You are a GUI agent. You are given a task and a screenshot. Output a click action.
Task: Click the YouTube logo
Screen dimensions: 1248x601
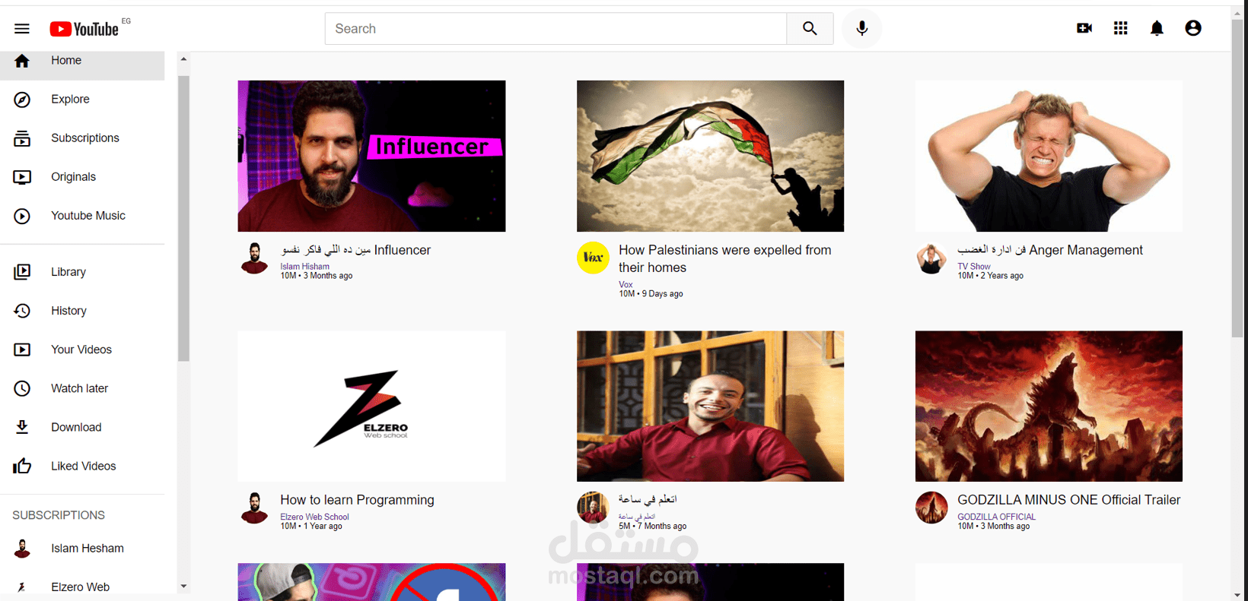(x=84, y=29)
